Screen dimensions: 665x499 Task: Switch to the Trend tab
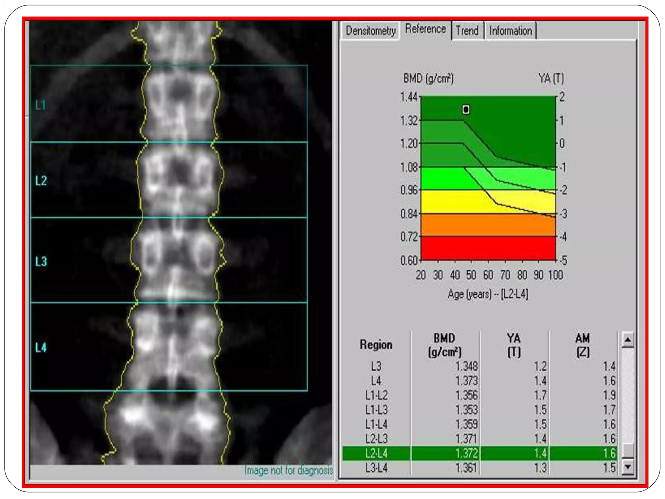click(467, 31)
